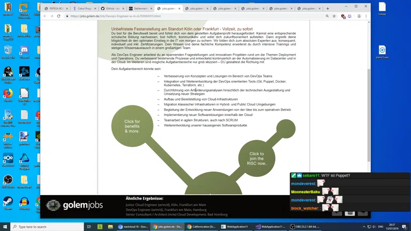The height and width of the screenshot is (231, 411).
Task: Open OBS Studio desktop shortcut
Action: pos(8,182)
